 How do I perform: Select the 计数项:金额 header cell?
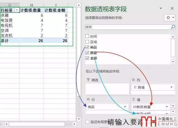56,10
